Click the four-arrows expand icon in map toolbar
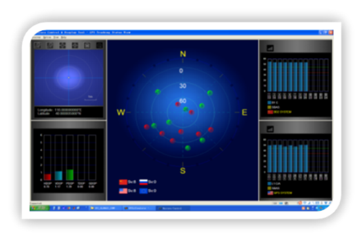 (x=62, y=45)
